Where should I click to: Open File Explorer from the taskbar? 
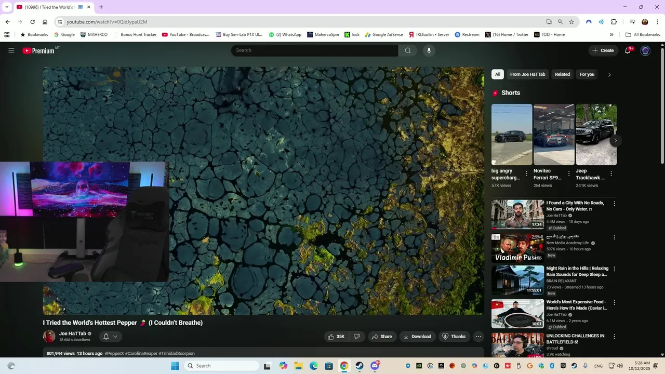pyautogui.click(x=298, y=366)
